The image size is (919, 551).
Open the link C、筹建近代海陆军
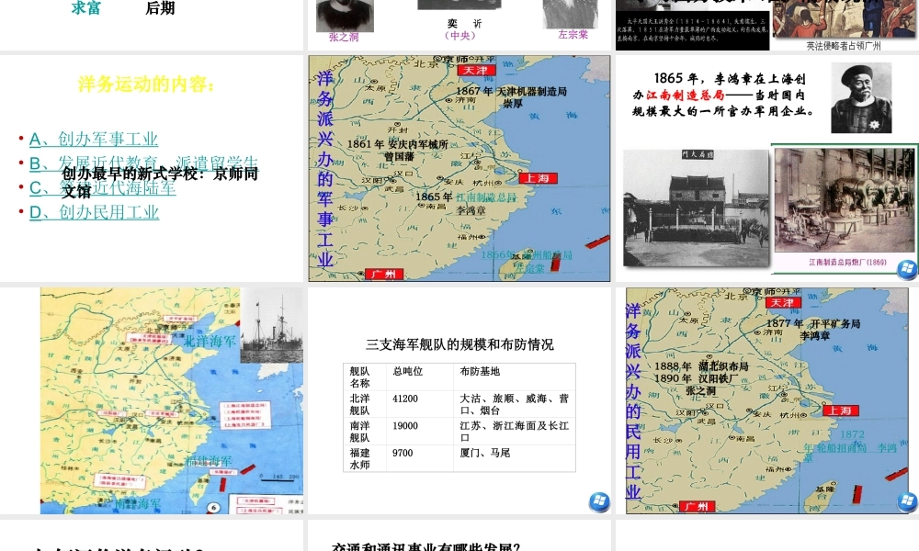[103, 187]
